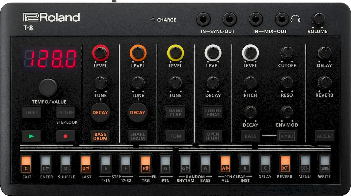Hit the red record button
The width and height of the screenshot is (351, 196).
tap(66, 136)
